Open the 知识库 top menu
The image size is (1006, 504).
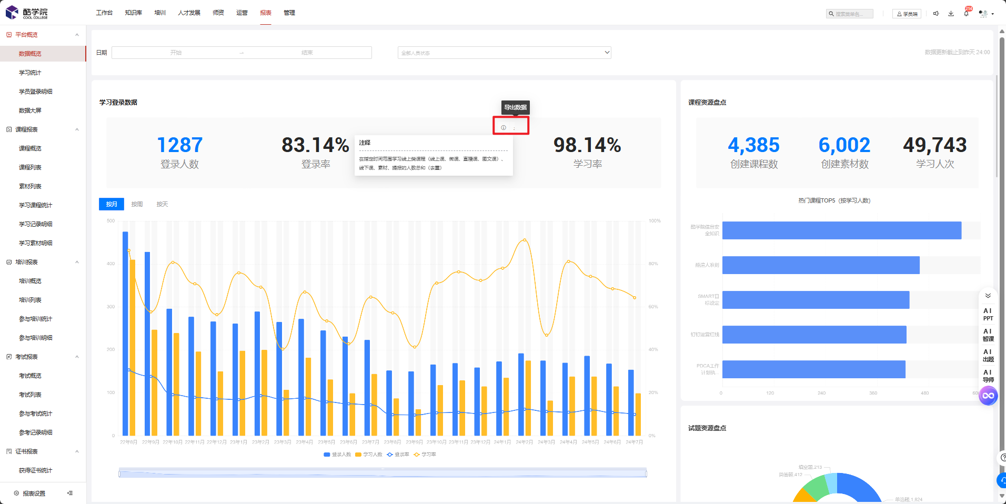click(x=134, y=13)
